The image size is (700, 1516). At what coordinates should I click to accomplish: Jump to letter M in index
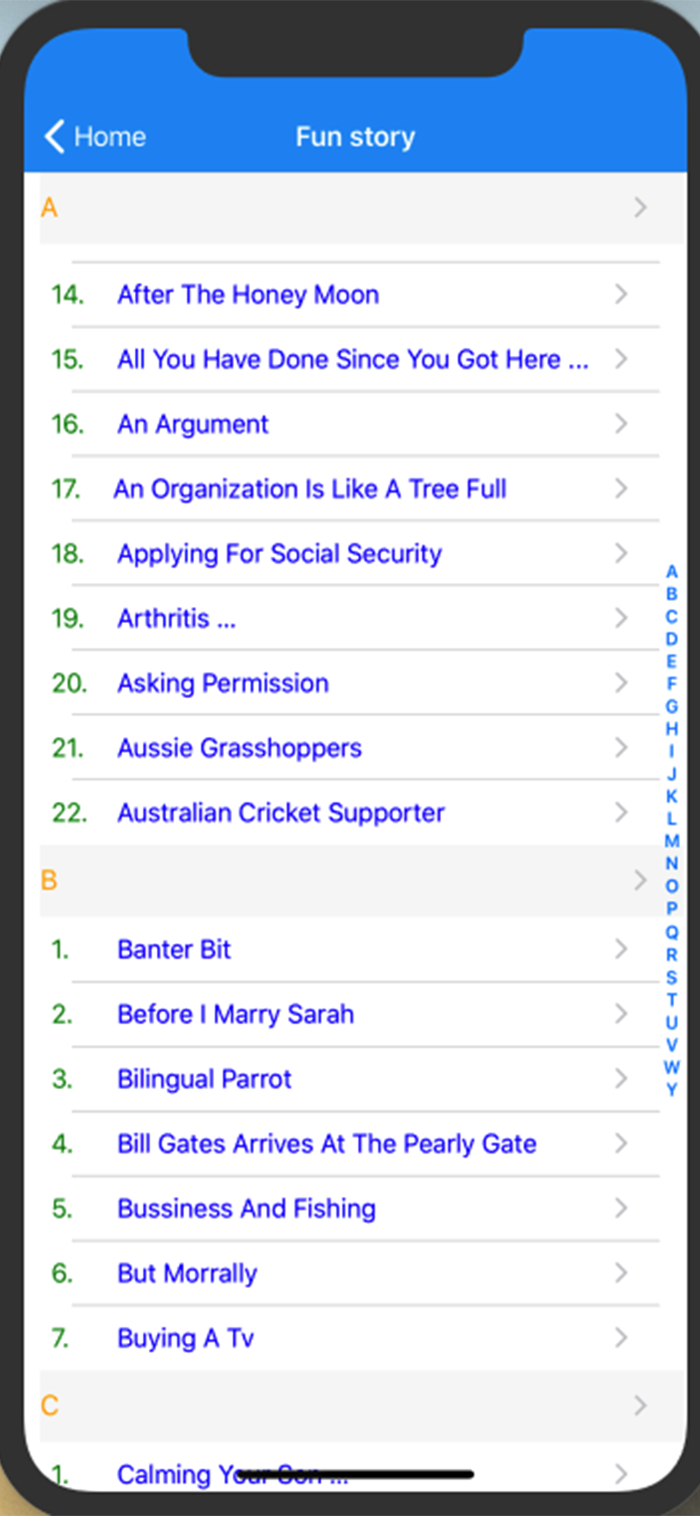(672, 841)
